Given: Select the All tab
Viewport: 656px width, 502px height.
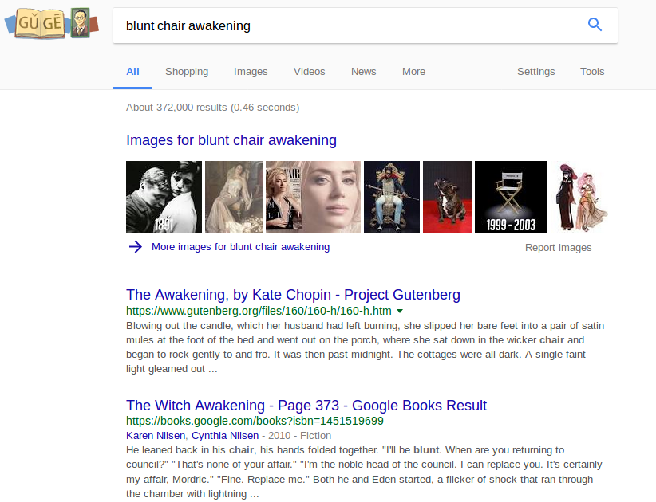Looking at the screenshot, I should coord(132,72).
